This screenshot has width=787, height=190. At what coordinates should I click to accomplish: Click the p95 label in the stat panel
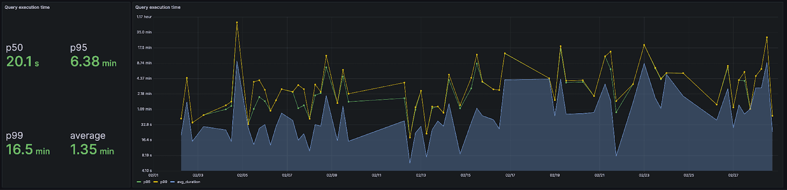(79, 48)
